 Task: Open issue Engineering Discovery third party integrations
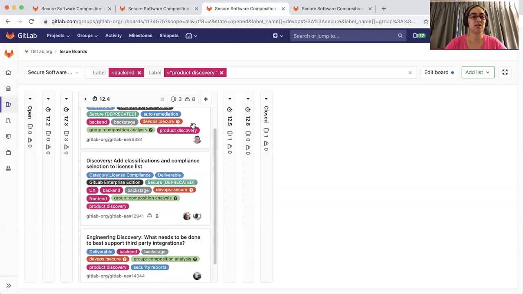[x=143, y=240]
